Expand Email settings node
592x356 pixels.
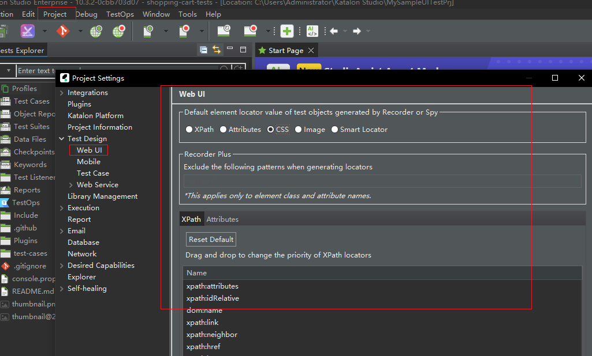62,231
